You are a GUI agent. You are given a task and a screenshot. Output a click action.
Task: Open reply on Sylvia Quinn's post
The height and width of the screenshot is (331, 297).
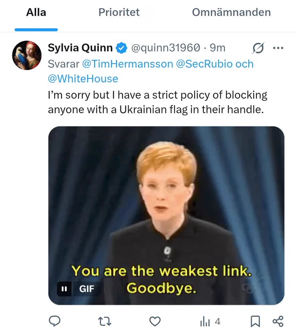click(55, 321)
